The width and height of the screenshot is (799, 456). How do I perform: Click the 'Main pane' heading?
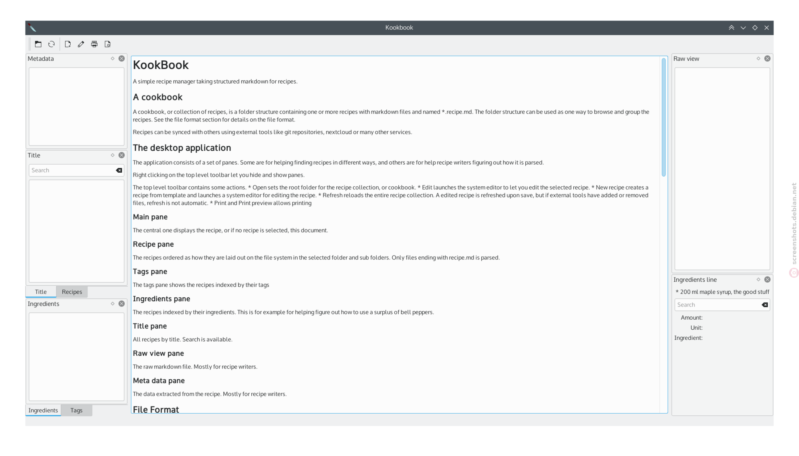coord(150,217)
